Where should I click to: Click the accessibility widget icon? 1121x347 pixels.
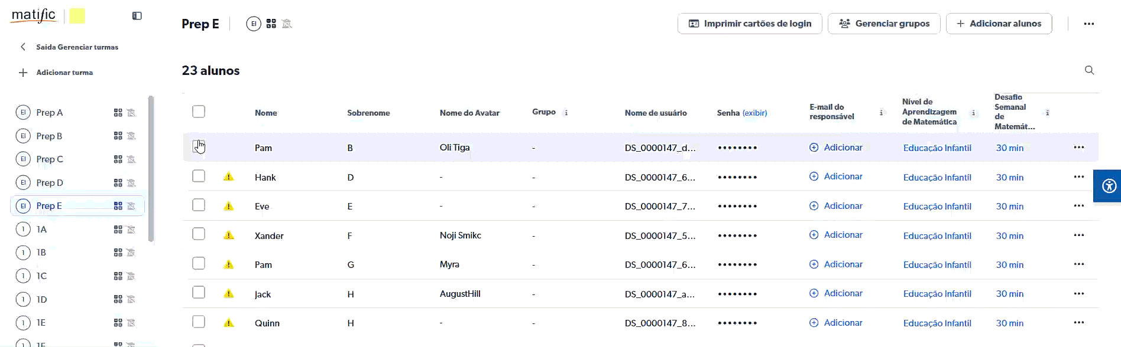pos(1109,186)
